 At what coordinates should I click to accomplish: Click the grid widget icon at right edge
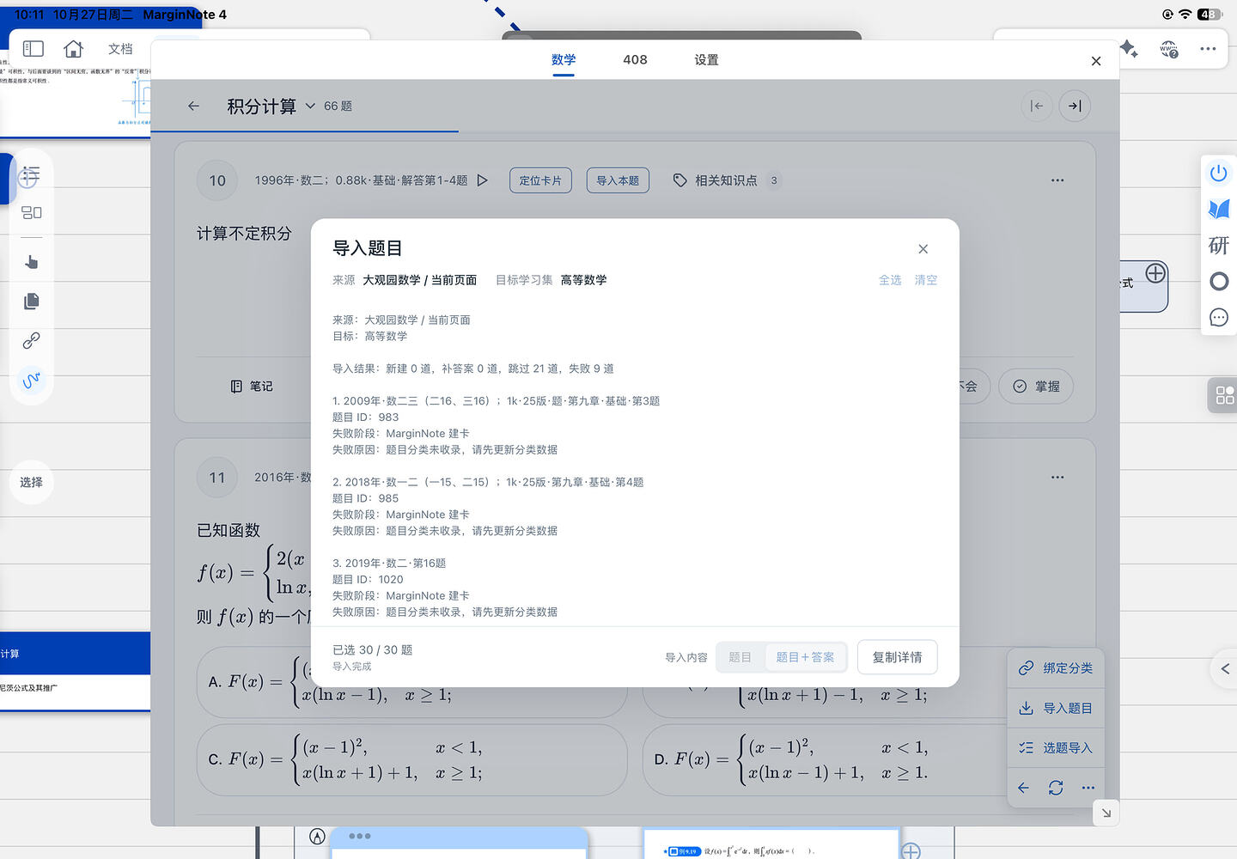(1225, 395)
